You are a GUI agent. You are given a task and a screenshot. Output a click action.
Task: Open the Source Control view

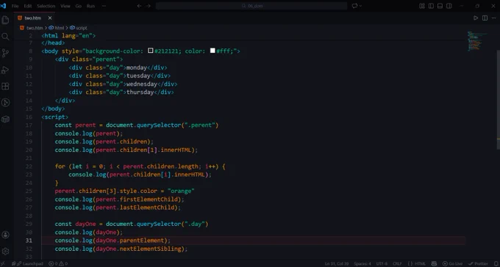(5, 53)
